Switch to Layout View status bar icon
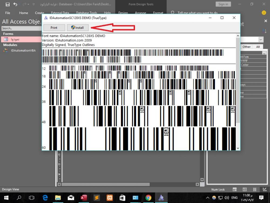This screenshot has width=270, height=203. 255,189
